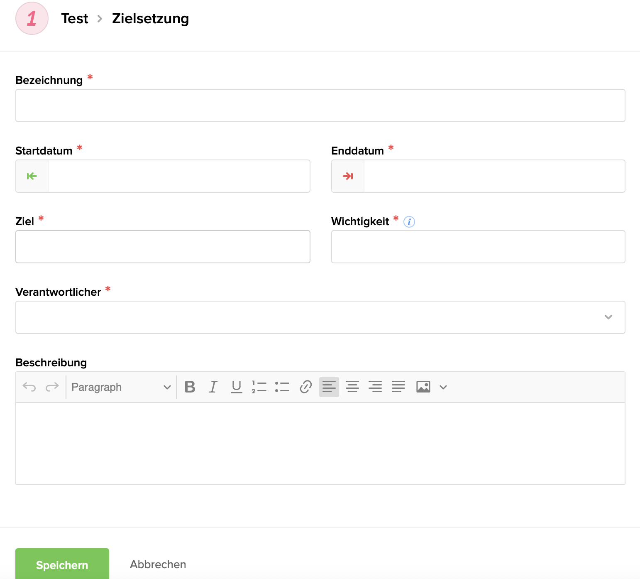Viewport: 640px width, 579px height.
Task: Toggle justified text alignment
Action: [398, 387]
